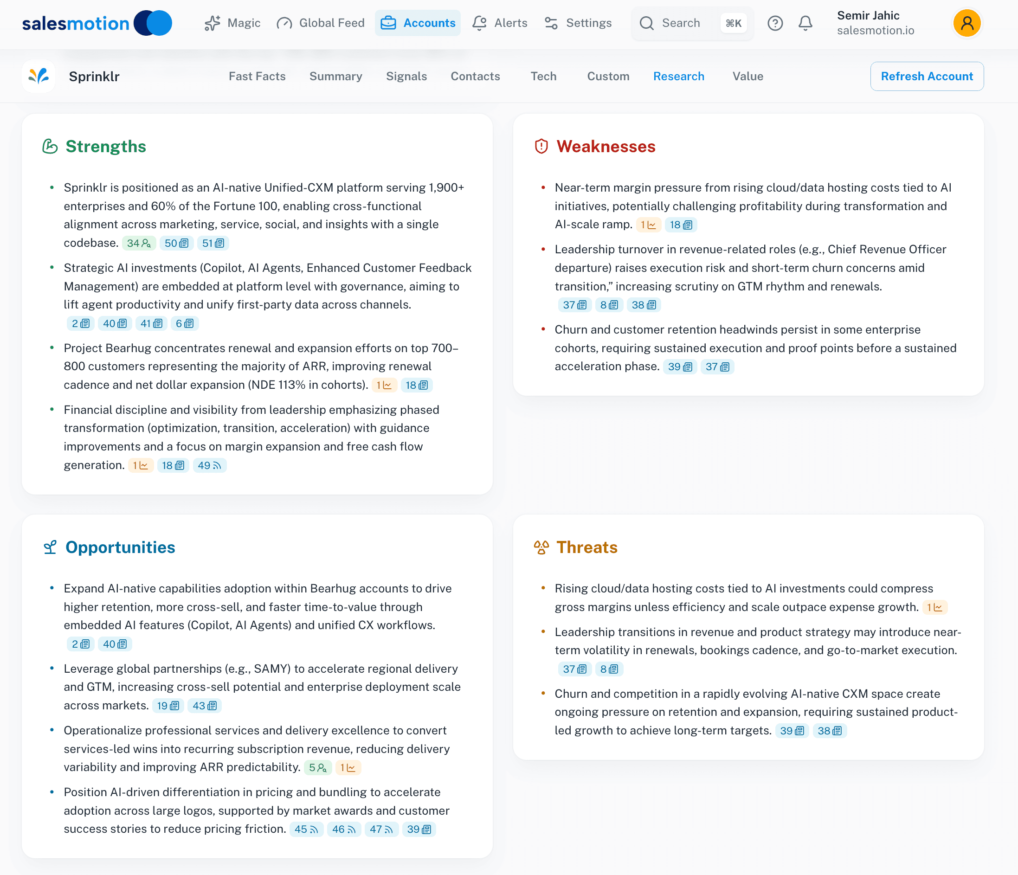Select the Global Feed icon
Viewport: 1018px width, 875px height.
coord(284,23)
